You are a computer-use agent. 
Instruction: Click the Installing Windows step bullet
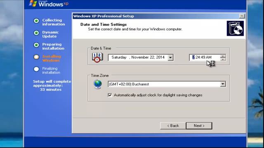(36, 57)
